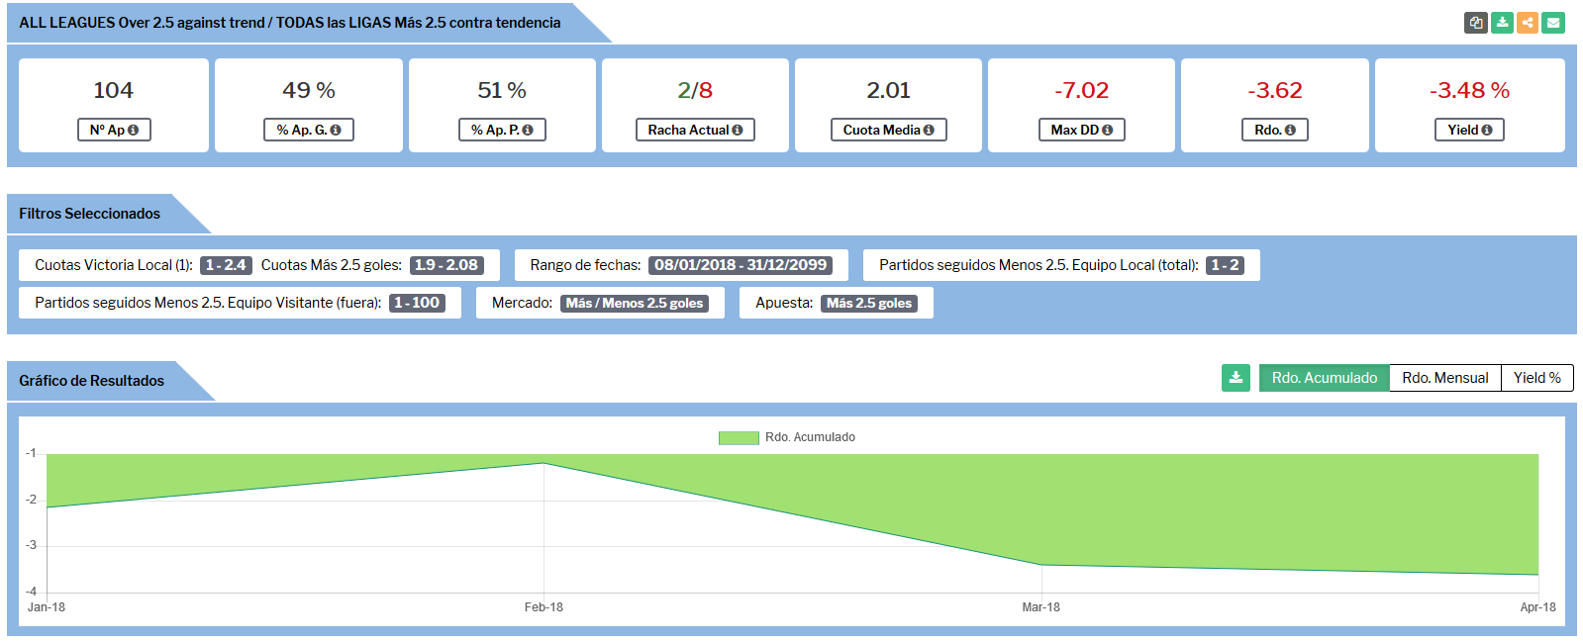Click the 2.01 average odds value
The height and width of the screenshot is (644, 1583).
(888, 90)
